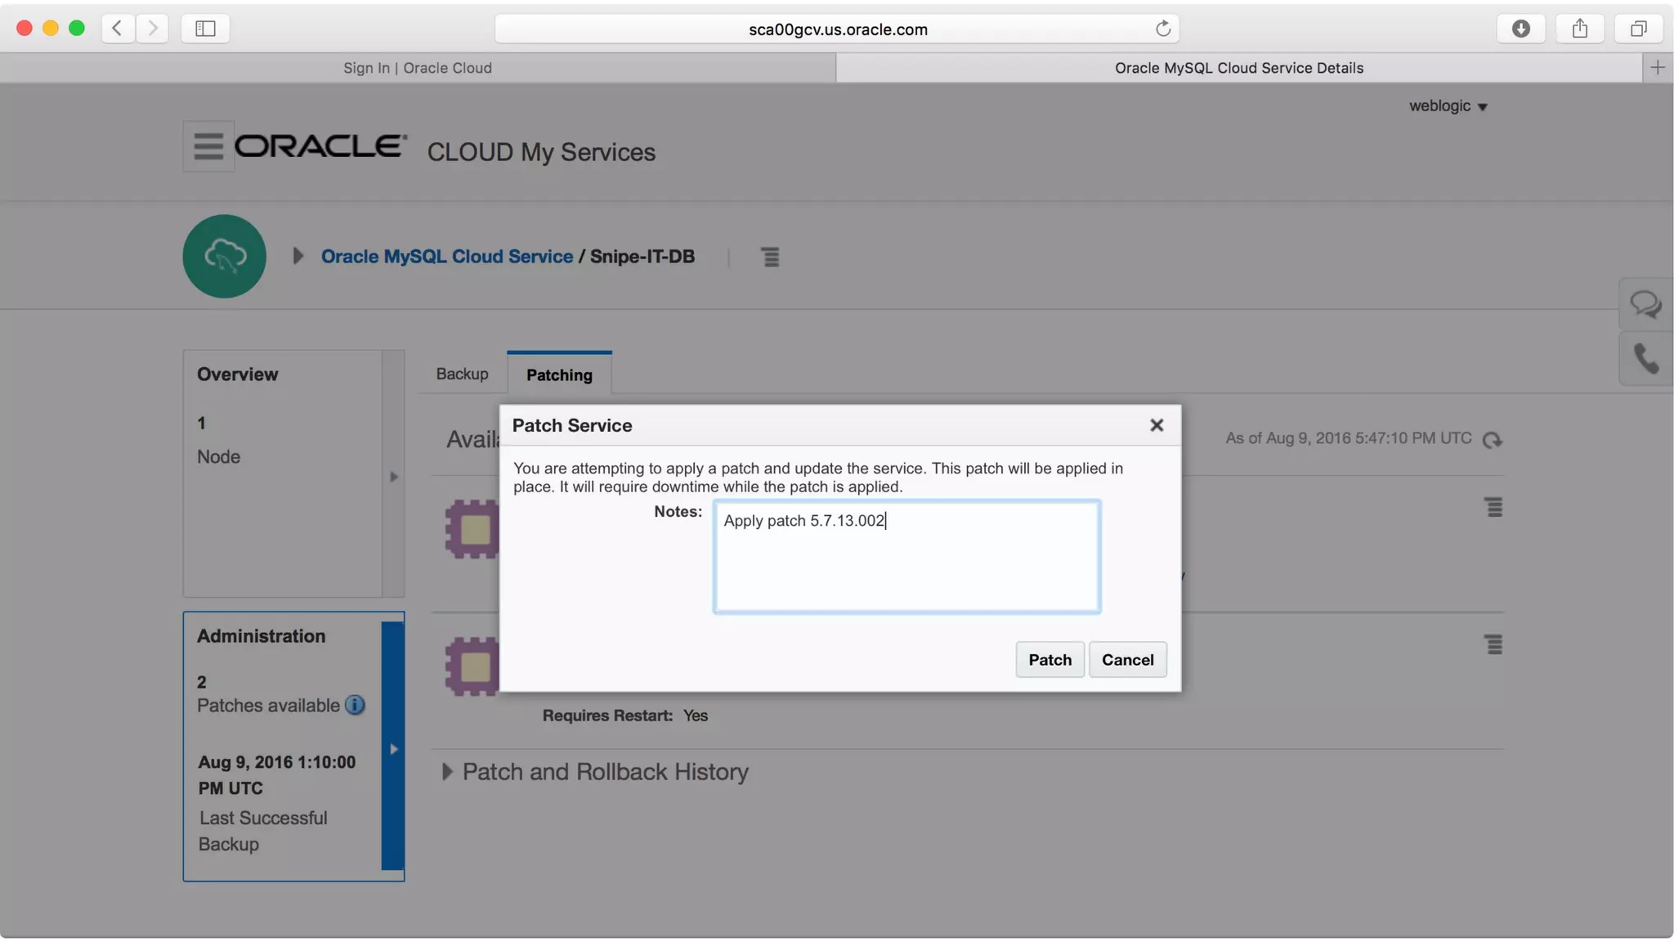Viewport: 1674px width, 942px height.
Task: Open the chat bubble support icon
Action: (1645, 305)
